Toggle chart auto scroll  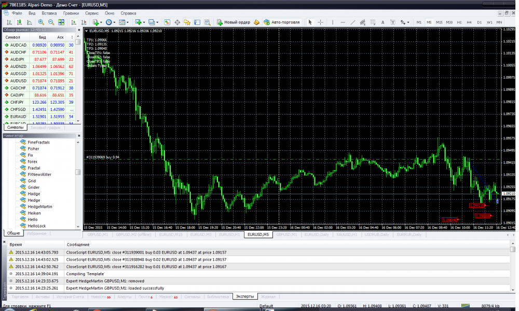click(x=74, y=22)
